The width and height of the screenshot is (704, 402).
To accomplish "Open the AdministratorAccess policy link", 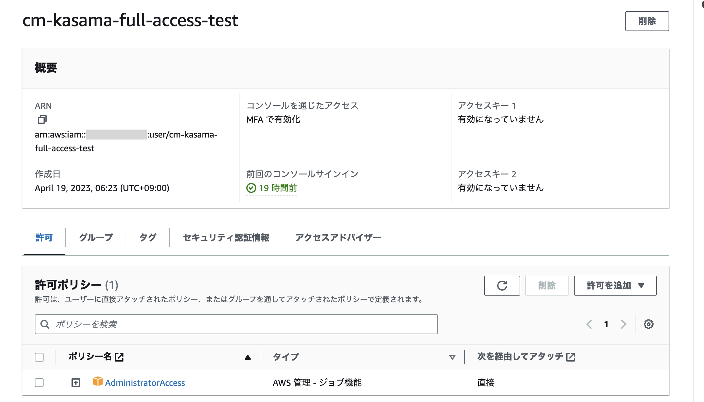I will click(x=145, y=383).
